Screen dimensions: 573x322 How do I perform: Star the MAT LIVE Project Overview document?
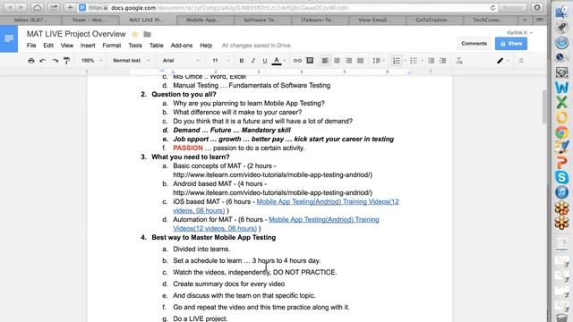point(135,34)
